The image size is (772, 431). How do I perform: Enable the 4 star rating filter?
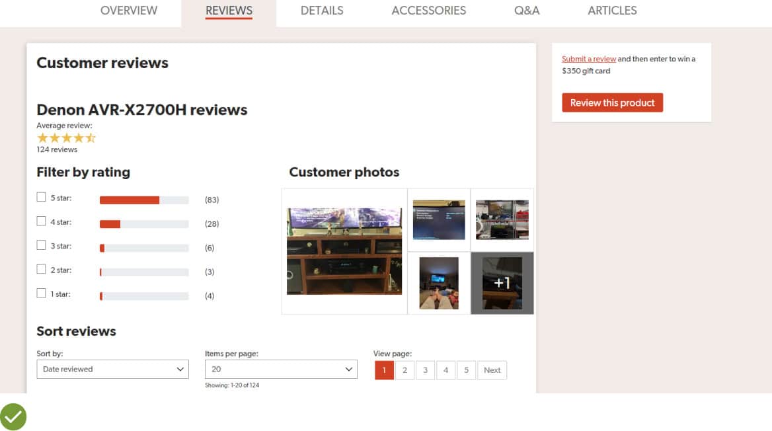click(41, 221)
